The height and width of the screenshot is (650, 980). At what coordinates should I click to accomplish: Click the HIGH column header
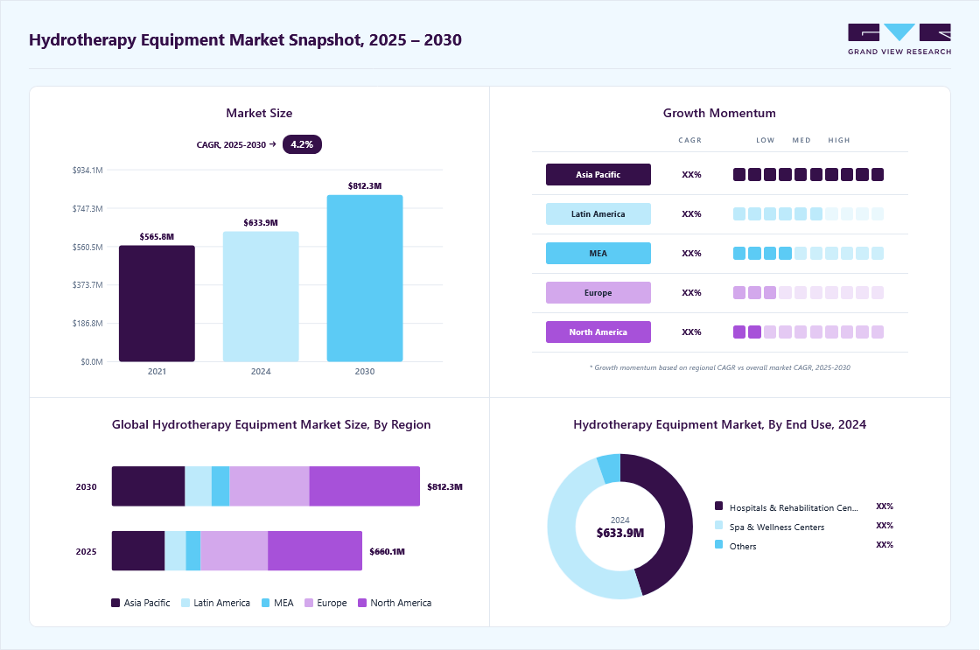coord(839,140)
